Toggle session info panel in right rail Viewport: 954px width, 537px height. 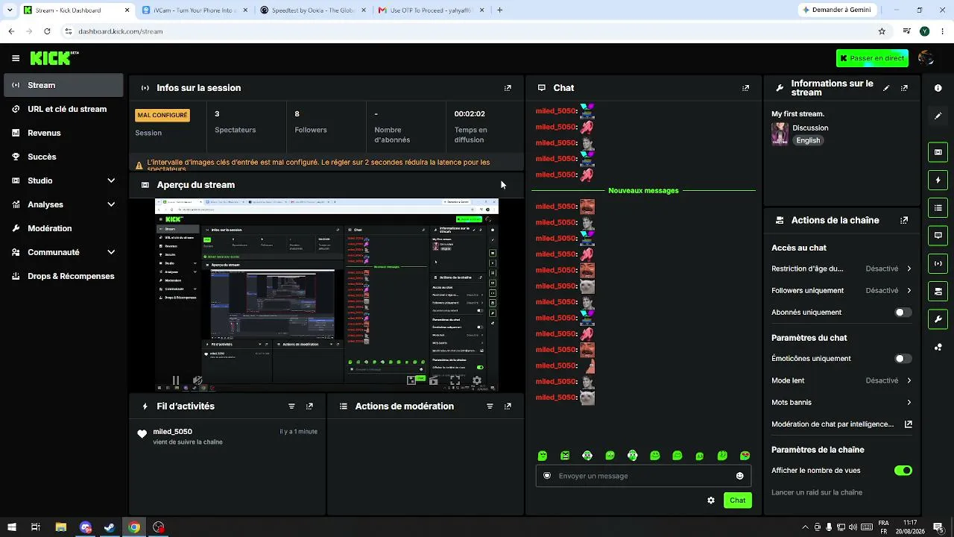click(x=938, y=263)
